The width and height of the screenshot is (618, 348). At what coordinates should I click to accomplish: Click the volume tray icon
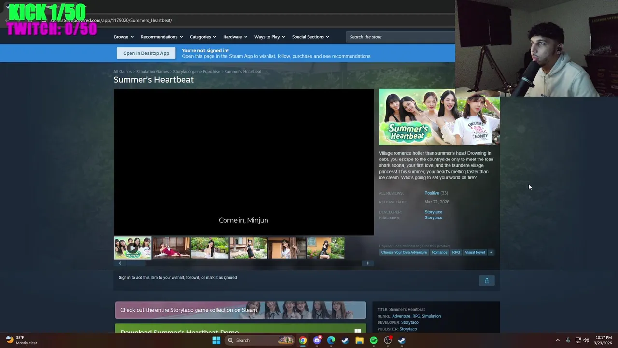tap(586, 340)
